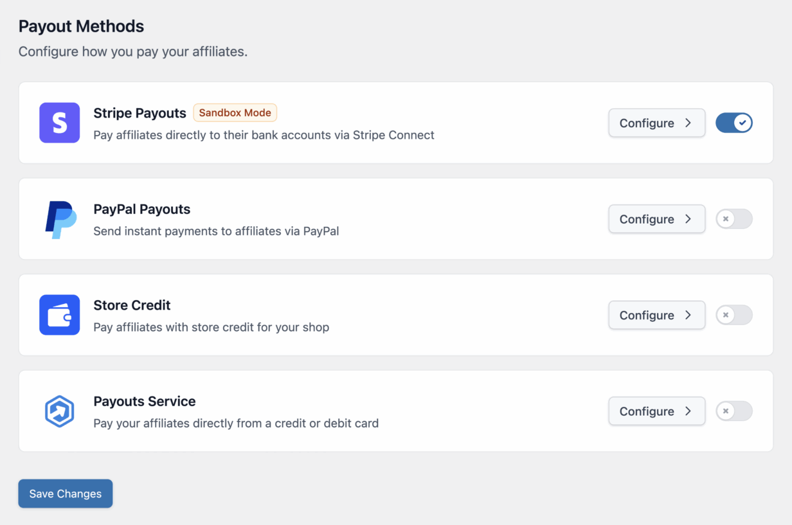Click the Store Credit wallet icon
This screenshot has width=792, height=525.
tap(59, 315)
